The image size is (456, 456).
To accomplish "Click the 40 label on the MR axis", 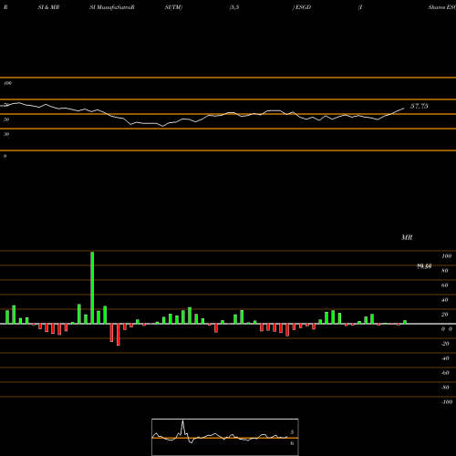I will [x=445, y=300].
